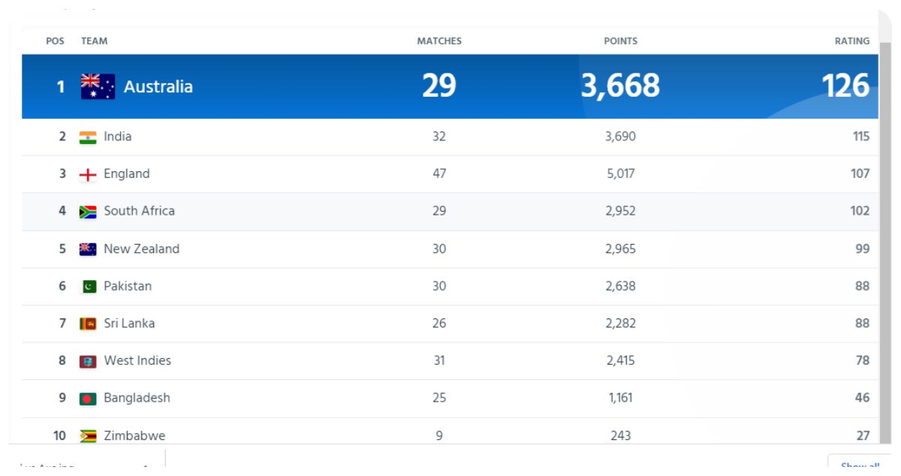This screenshot has height=476, width=901.
Task: Sort the table by MATCHES header
Action: pyautogui.click(x=438, y=41)
